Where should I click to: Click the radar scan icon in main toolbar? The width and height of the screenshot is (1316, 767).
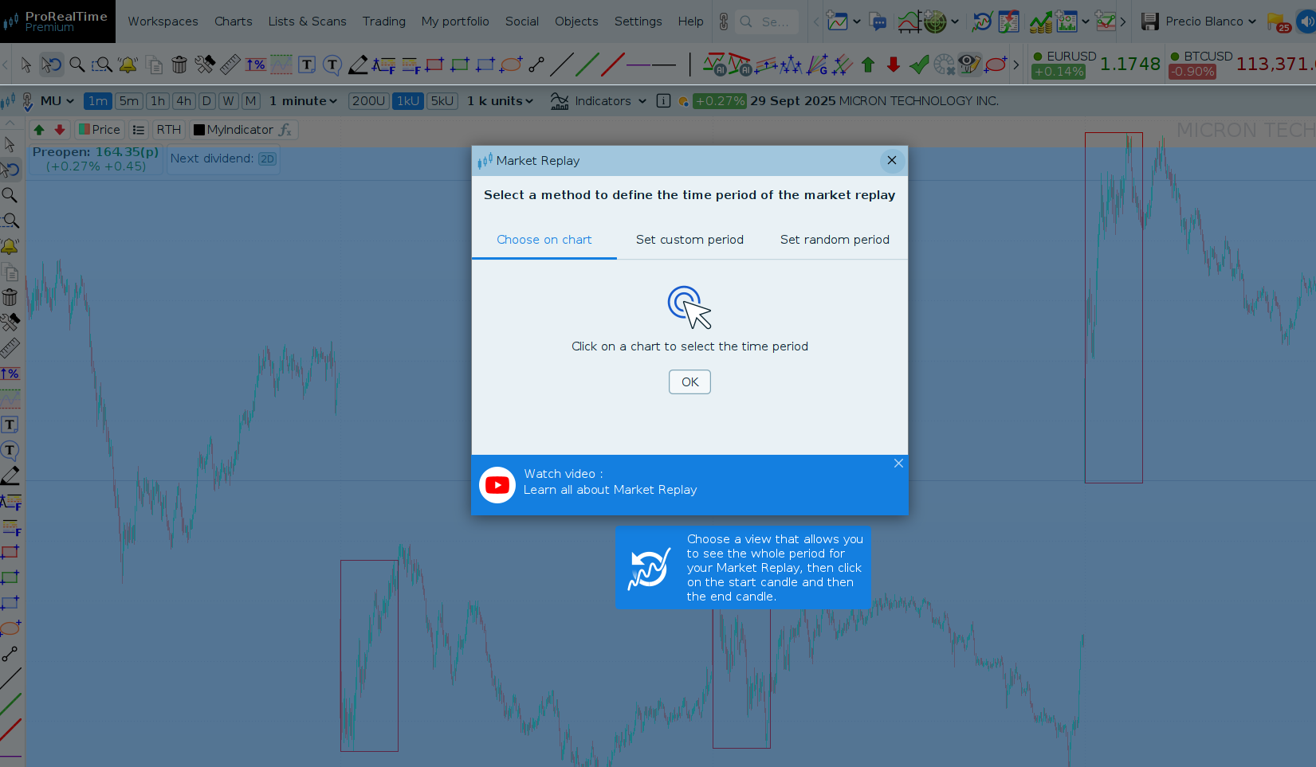point(936,22)
